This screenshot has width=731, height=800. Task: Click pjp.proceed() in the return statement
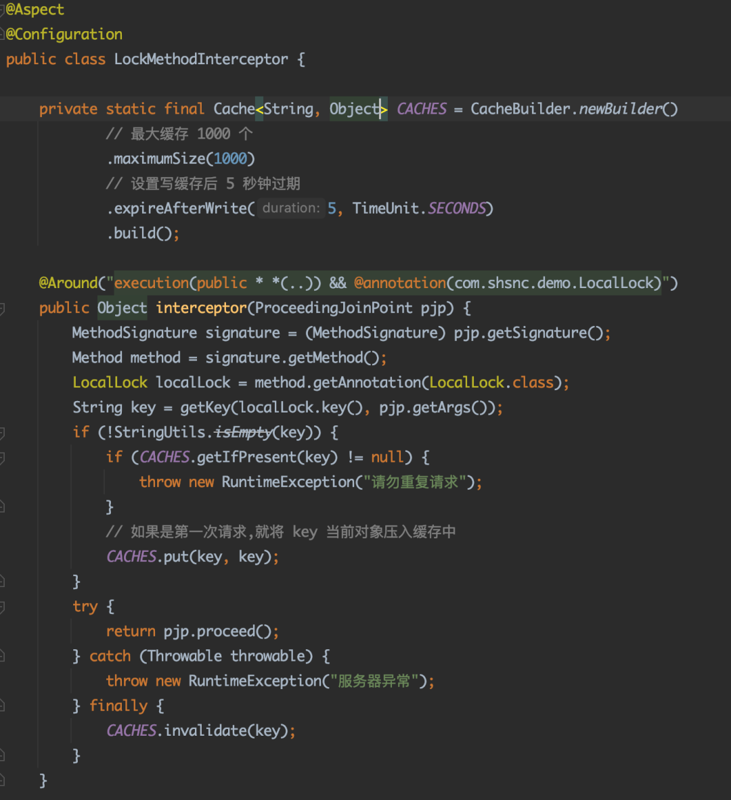point(217,631)
